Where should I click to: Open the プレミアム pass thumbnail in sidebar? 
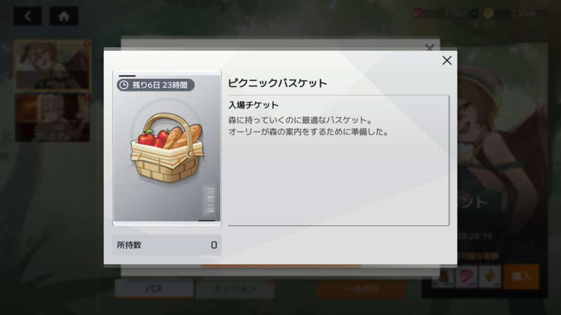(x=52, y=118)
